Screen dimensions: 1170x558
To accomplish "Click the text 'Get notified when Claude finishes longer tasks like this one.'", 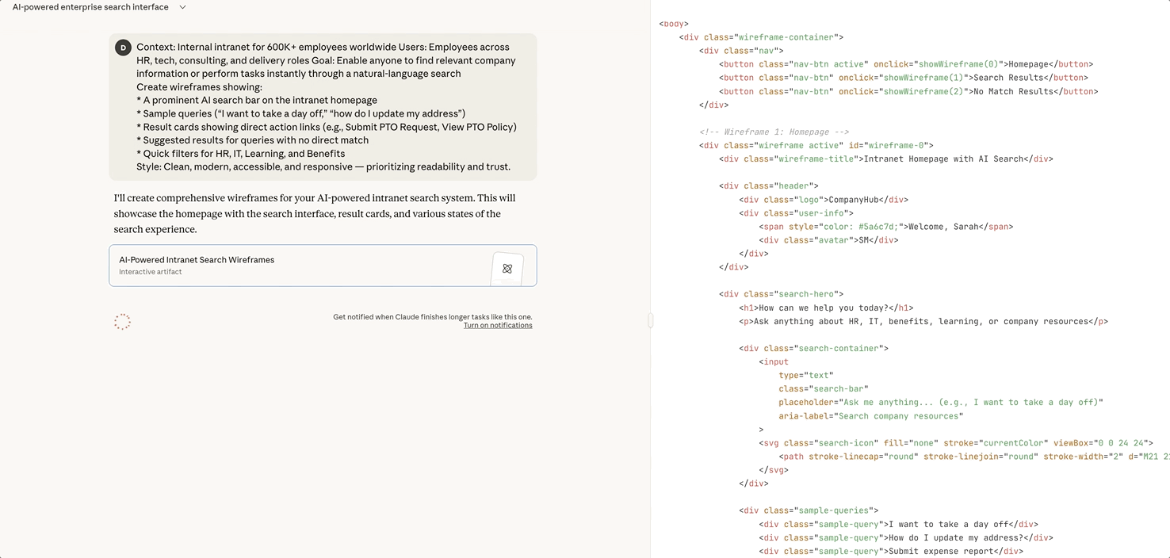I will (x=433, y=317).
